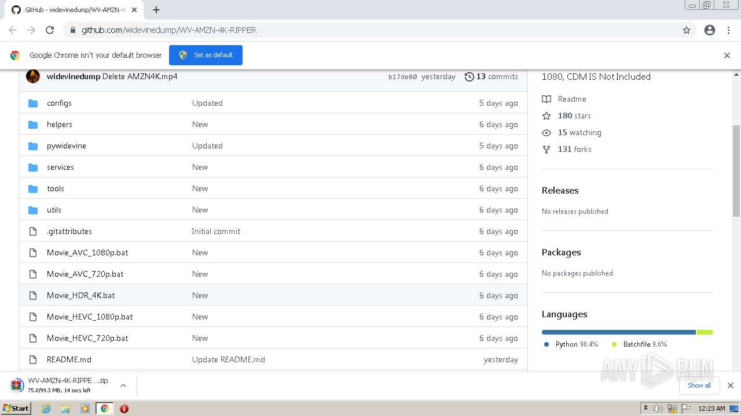Open Windows Explorer from taskbar
The image size is (741, 416).
pos(65,408)
